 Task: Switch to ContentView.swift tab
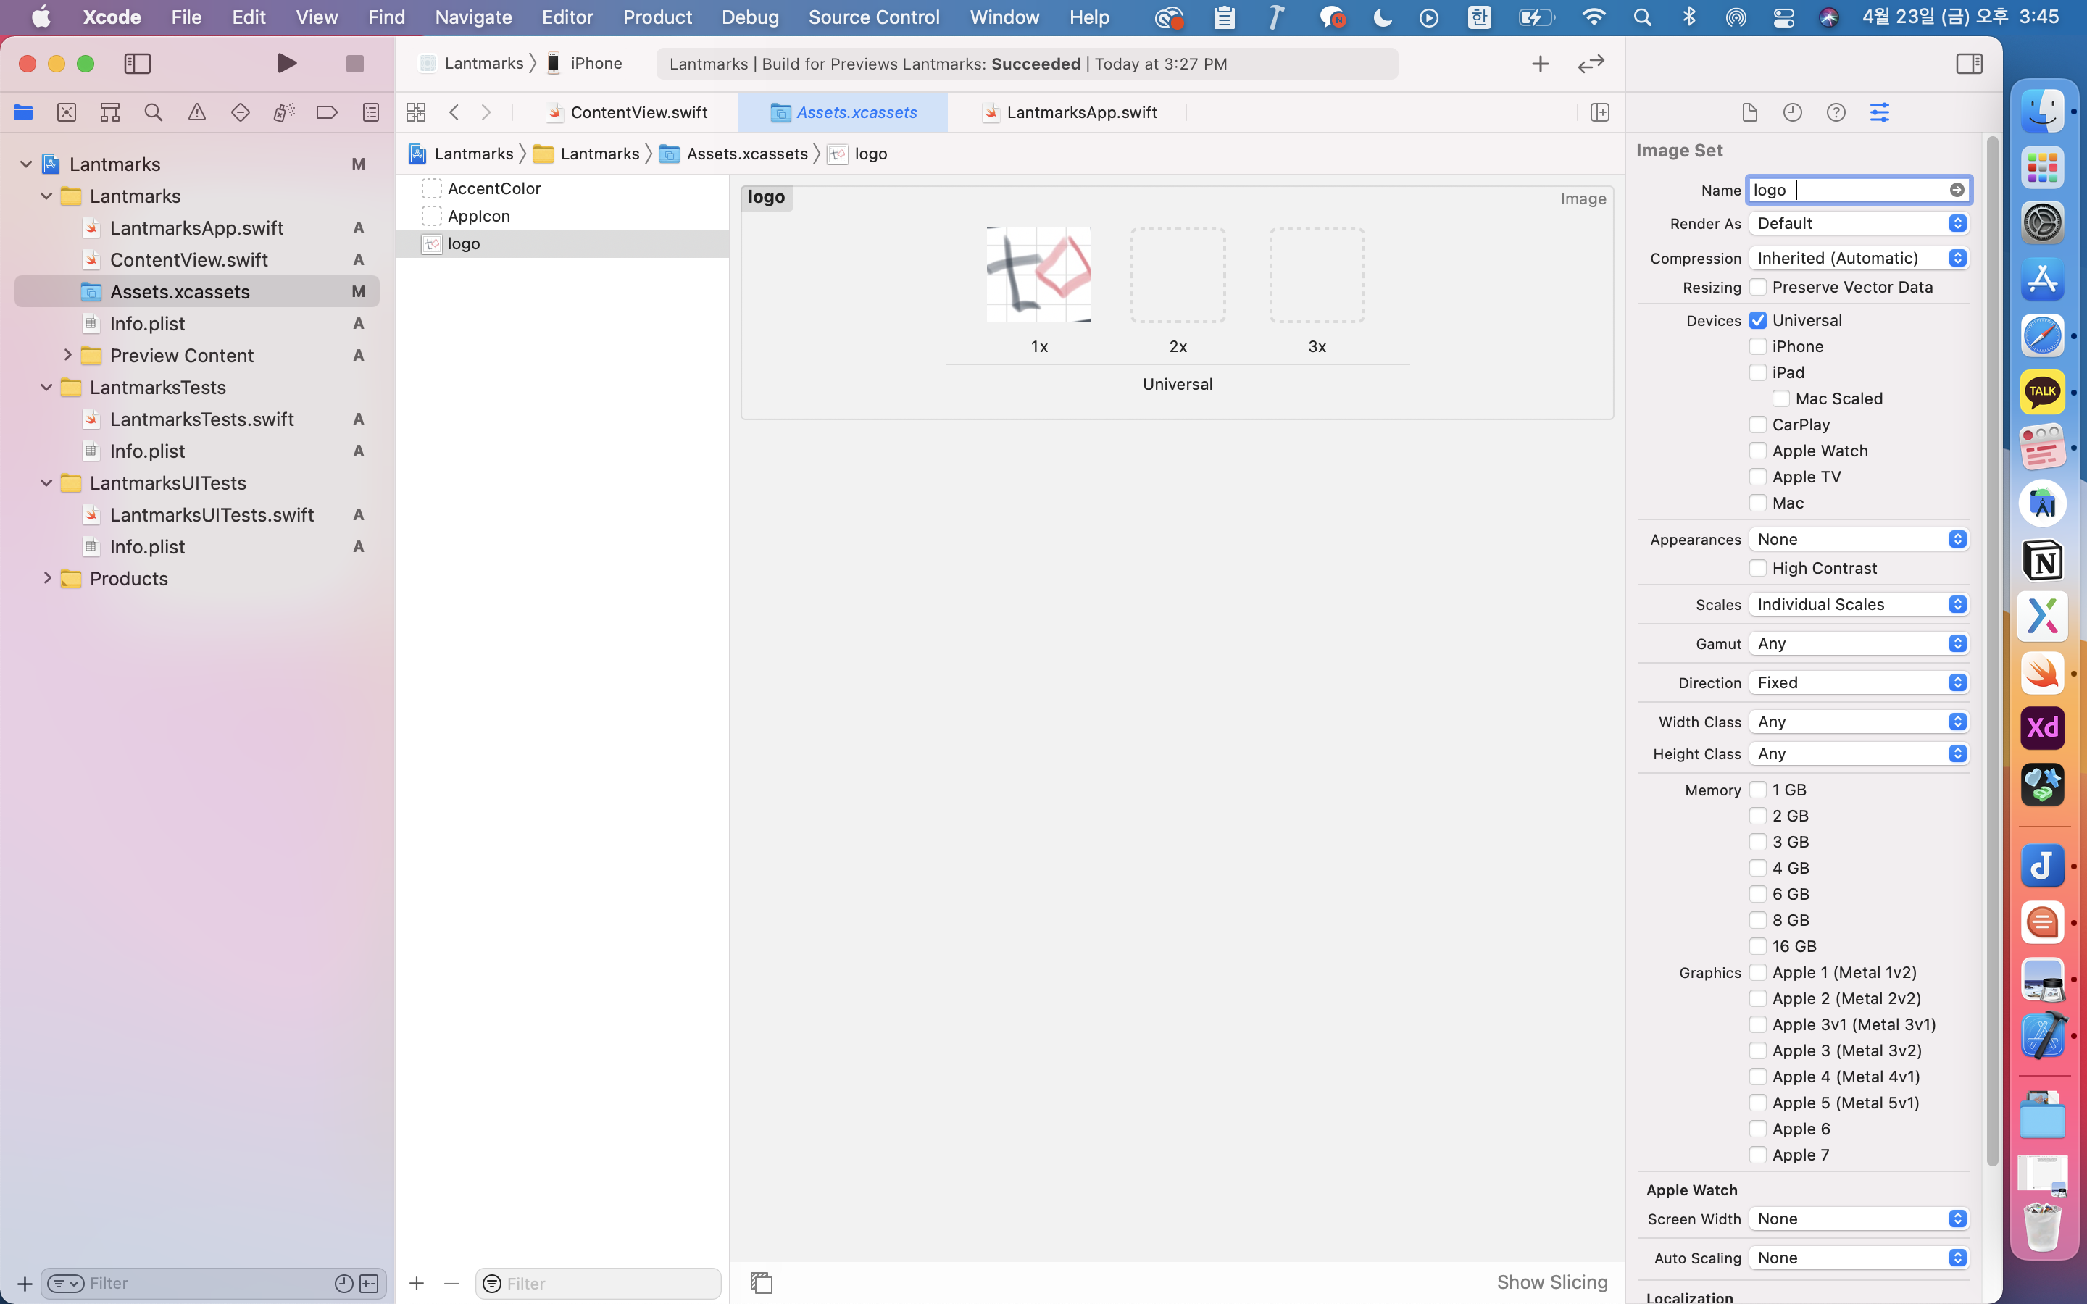(638, 112)
